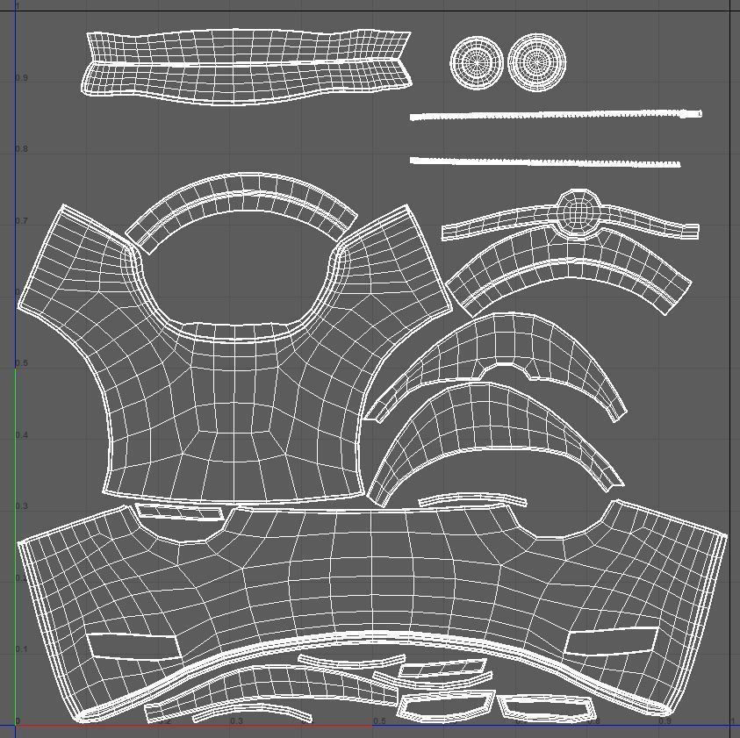
Task: Click the vertical axis label 0.9
Action: click(22, 78)
